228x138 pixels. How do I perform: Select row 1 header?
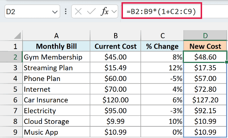[11, 46]
